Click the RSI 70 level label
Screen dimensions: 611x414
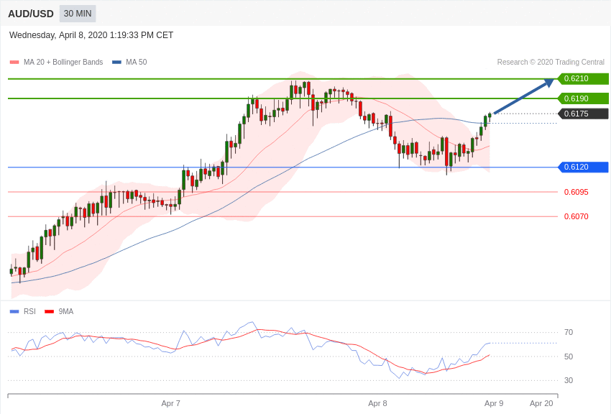click(569, 332)
